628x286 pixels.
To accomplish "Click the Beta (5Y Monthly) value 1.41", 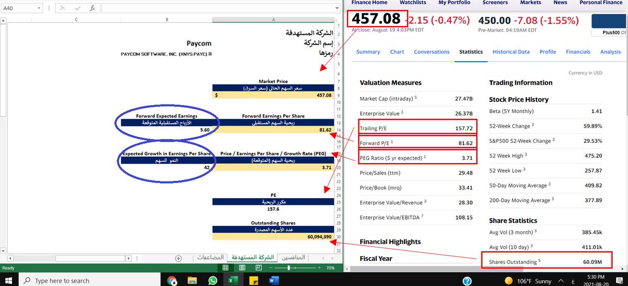I will [x=597, y=111].
